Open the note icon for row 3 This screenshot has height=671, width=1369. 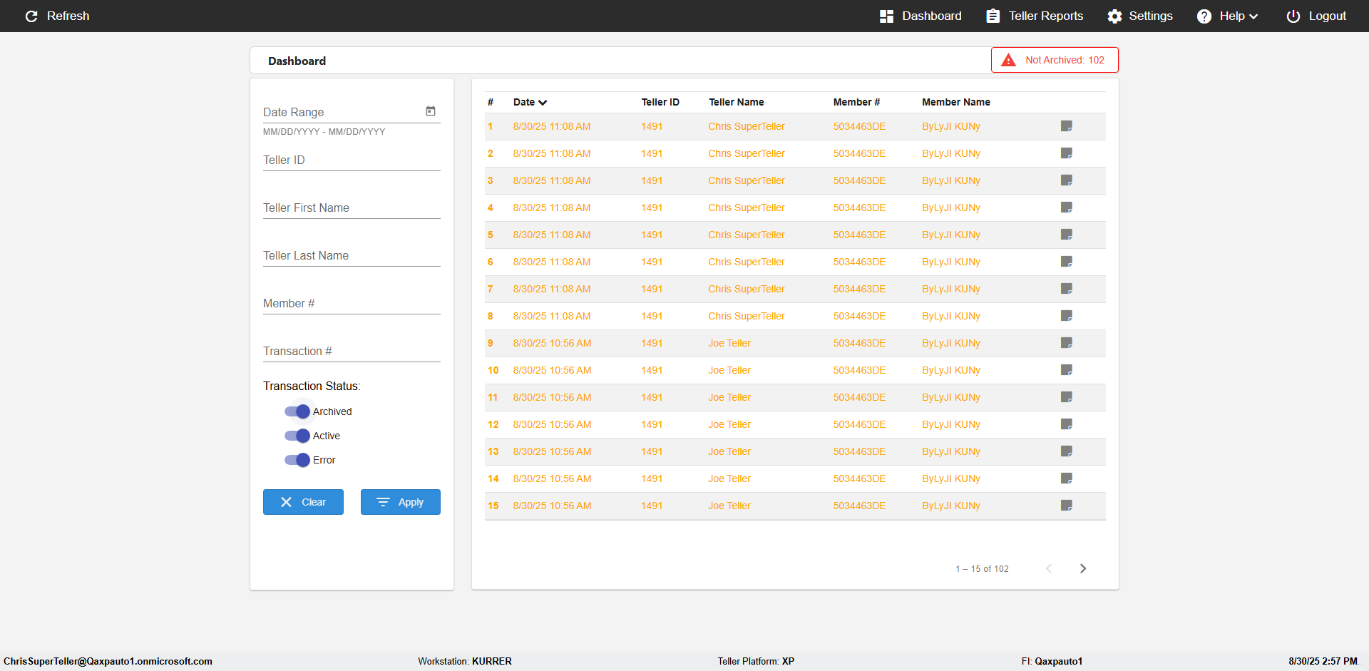[1067, 180]
